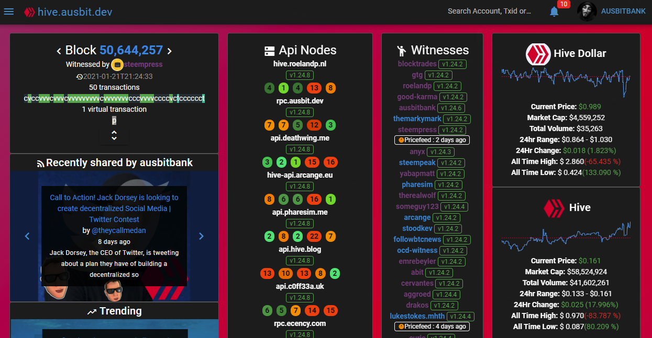652x338 pixels.
Task: Expand the block details chevron toggle
Action: click(x=114, y=136)
